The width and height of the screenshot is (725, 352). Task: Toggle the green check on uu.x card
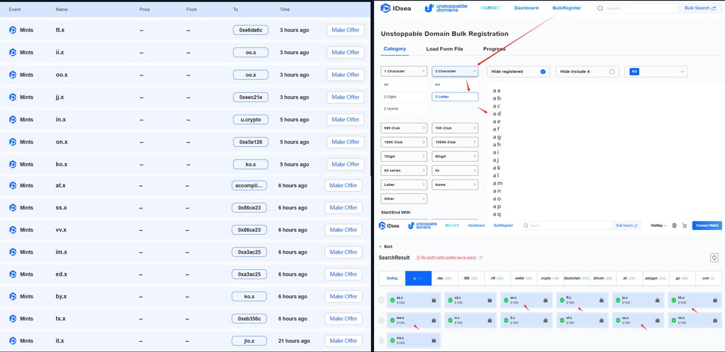617,319
